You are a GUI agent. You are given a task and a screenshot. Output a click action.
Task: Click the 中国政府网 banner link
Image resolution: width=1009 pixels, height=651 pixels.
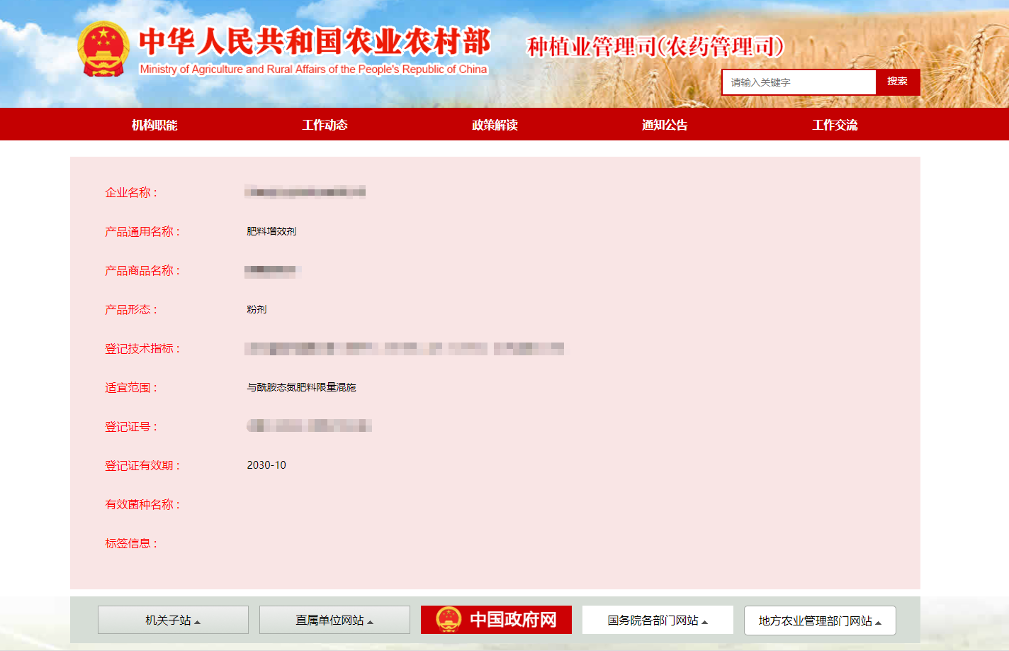496,619
